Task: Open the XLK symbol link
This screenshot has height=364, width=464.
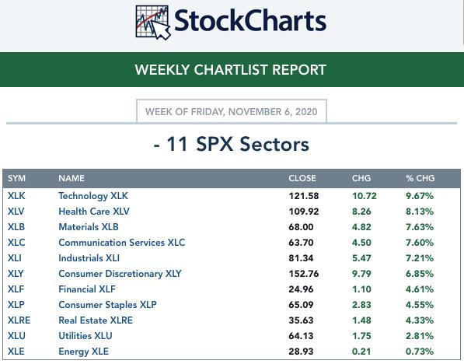Action: click(x=16, y=196)
